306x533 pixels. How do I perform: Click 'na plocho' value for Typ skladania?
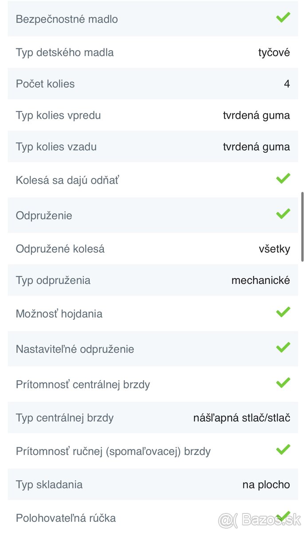[x=266, y=485]
